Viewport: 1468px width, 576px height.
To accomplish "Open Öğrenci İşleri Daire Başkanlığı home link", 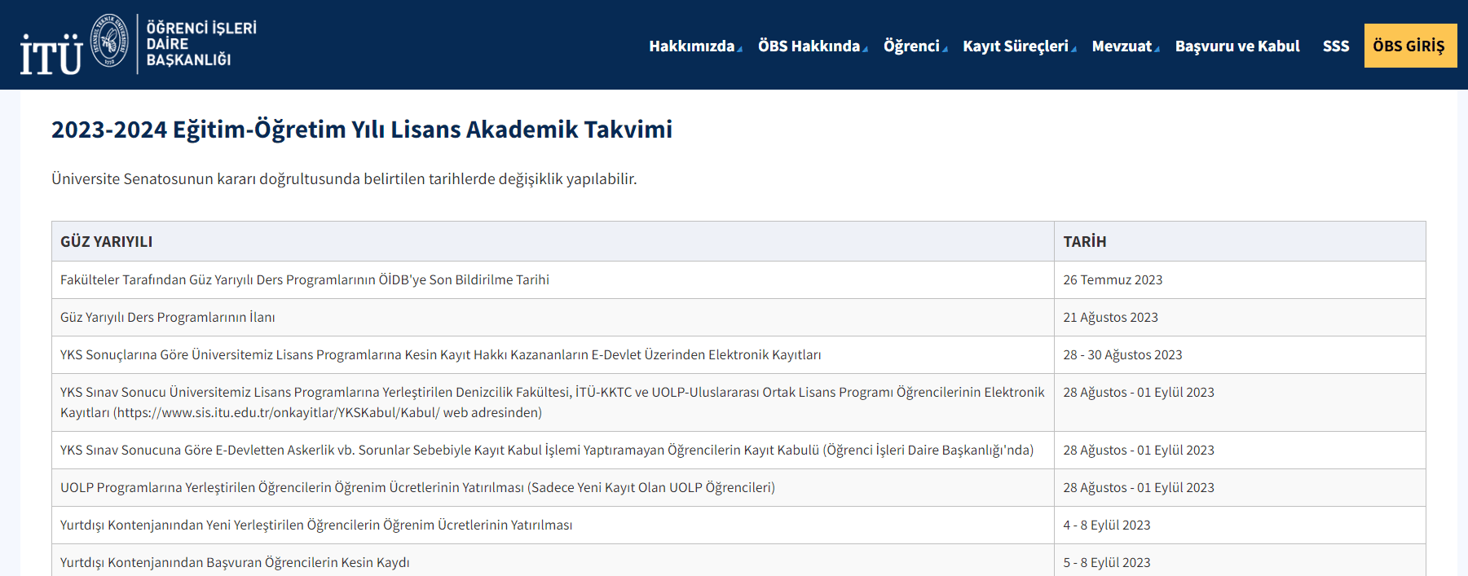I will [x=201, y=44].
